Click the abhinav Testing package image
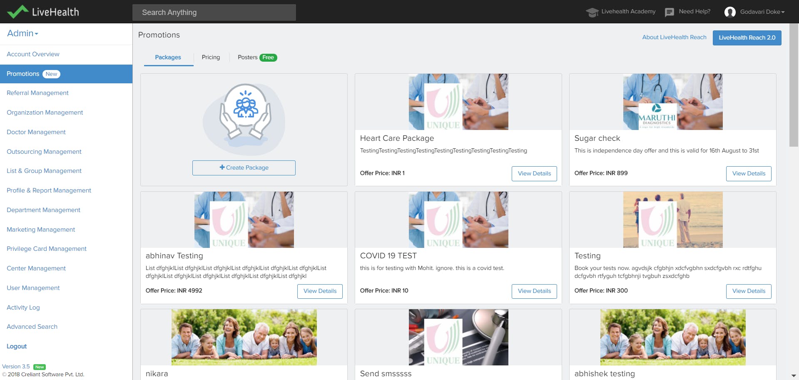This screenshot has height=380, width=799. click(x=244, y=220)
